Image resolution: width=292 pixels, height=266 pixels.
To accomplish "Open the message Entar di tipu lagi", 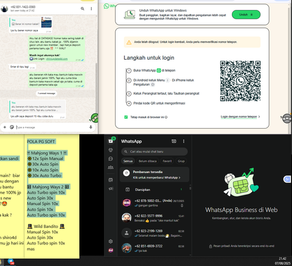I will [22, 67].
